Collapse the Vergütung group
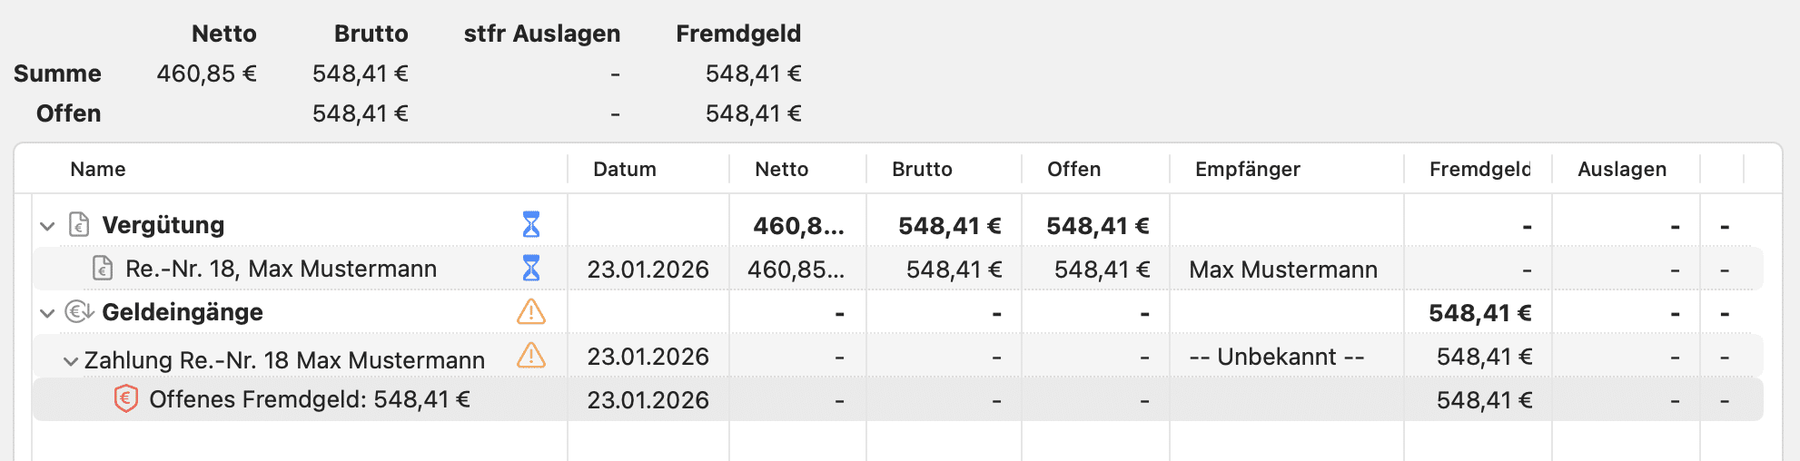The image size is (1800, 461). point(47,225)
